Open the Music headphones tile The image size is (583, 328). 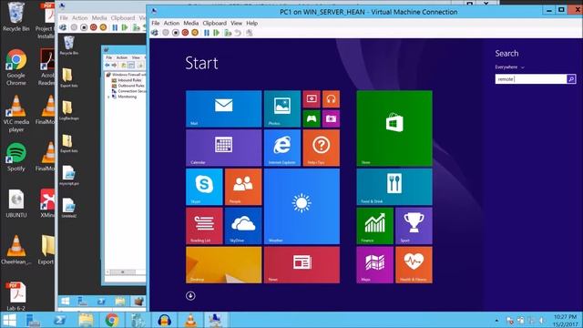(x=331, y=99)
